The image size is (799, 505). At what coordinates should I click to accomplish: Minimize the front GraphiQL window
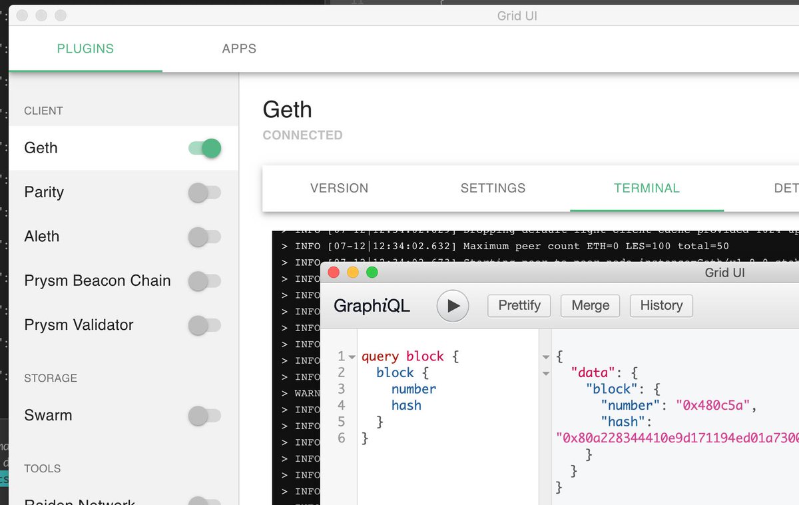[353, 272]
